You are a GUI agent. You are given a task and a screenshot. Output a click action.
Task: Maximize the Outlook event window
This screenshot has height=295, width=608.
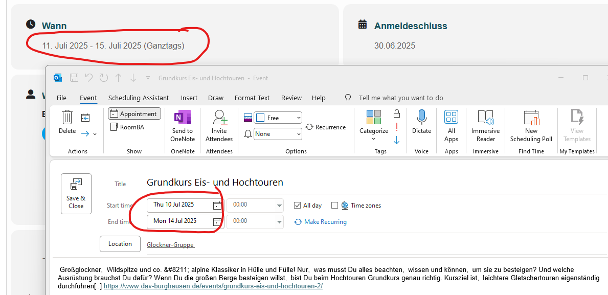[586, 78]
